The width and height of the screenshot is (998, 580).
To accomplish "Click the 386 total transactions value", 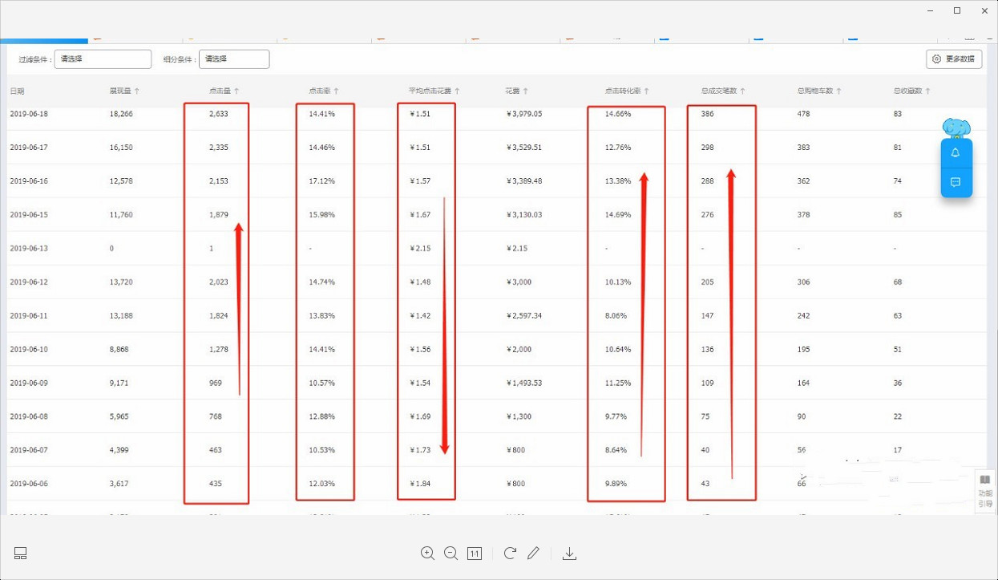I will coord(707,114).
